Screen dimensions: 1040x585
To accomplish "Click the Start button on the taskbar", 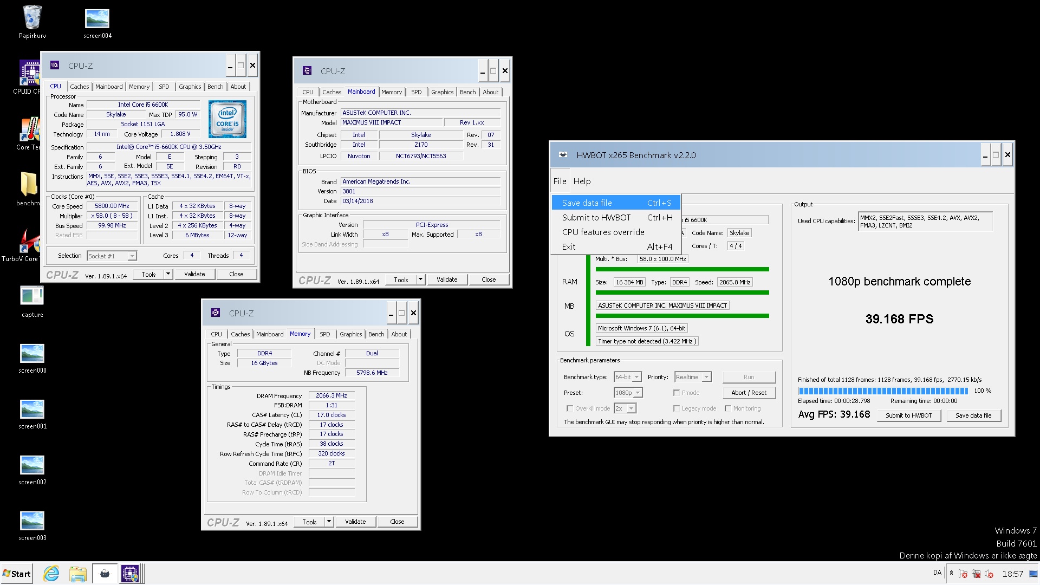I will [x=17, y=574].
